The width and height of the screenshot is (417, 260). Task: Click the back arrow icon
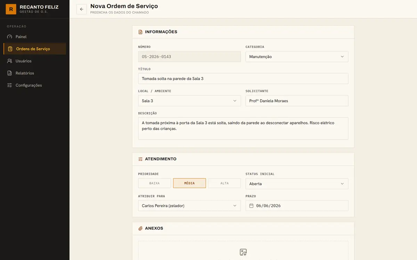[82, 9]
